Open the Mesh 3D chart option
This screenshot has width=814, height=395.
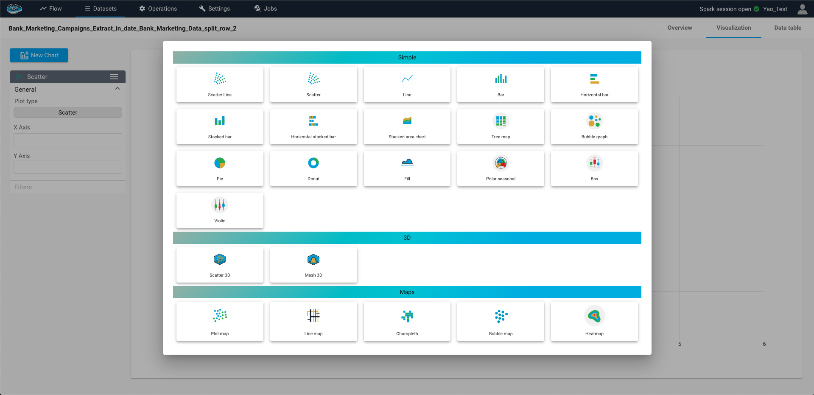[x=313, y=264]
